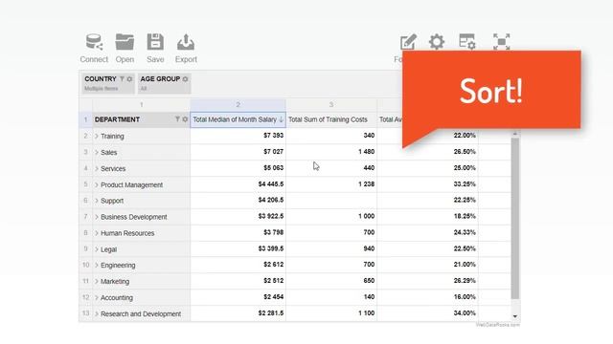
Task: Toggle Fullscreen mode icon
Action: (x=501, y=42)
